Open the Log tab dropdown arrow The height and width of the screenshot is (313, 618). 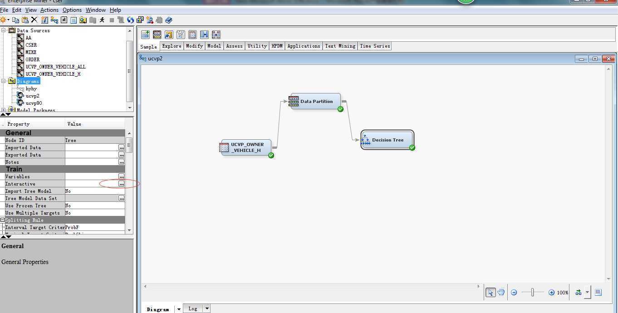pos(207,308)
